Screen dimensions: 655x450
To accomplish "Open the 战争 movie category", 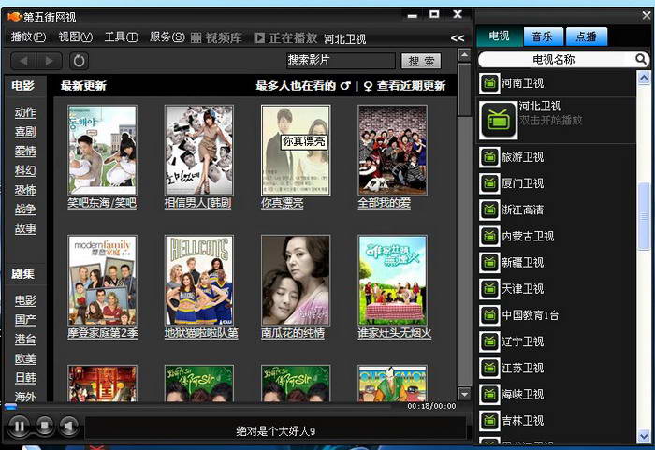I will (25, 209).
